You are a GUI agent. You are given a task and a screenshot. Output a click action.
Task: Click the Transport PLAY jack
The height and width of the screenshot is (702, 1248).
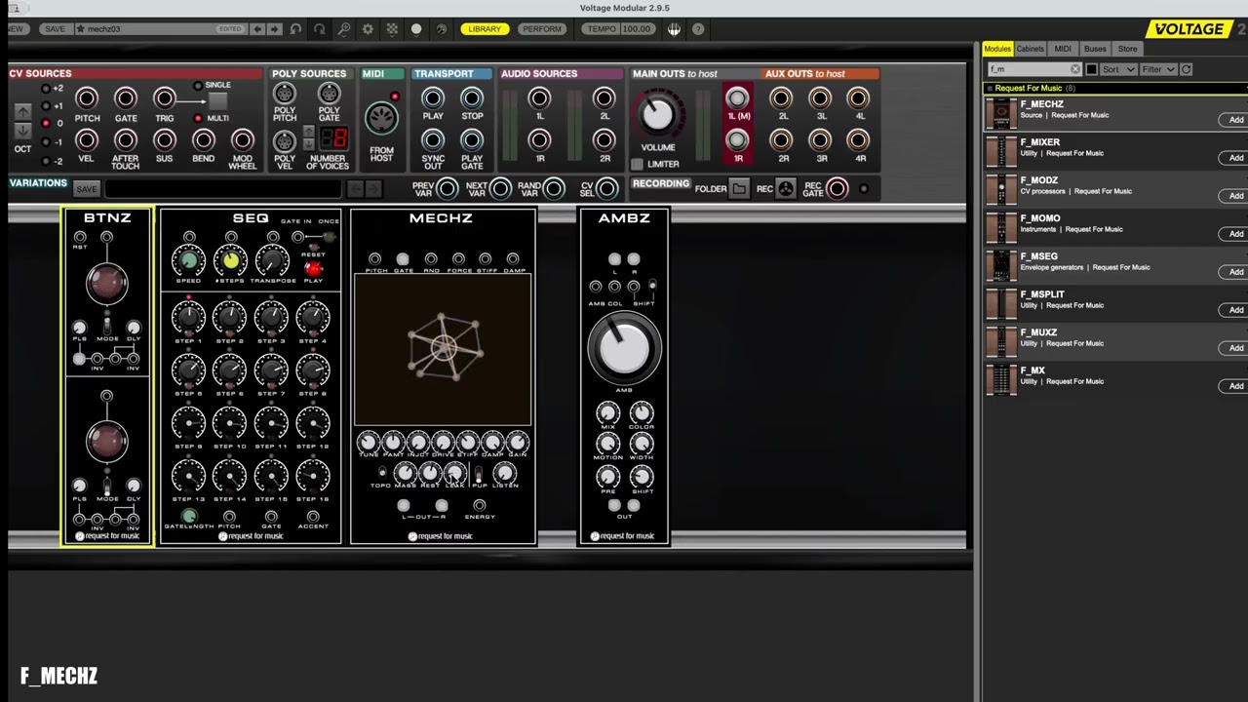coord(433,97)
